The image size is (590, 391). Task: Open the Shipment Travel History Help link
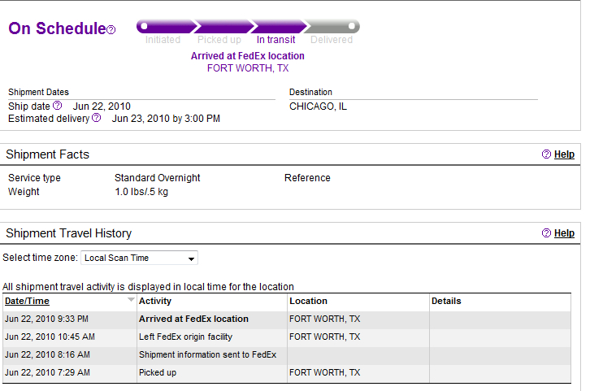tap(564, 233)
